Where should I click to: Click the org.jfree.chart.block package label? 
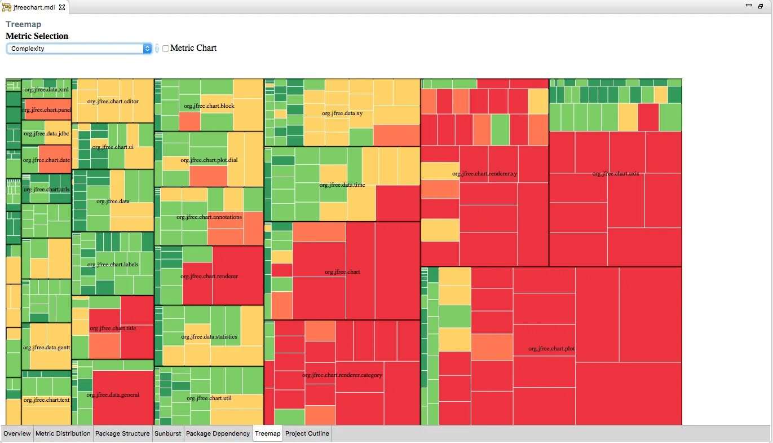209,106
